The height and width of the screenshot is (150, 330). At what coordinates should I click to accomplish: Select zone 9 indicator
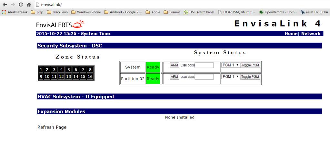coord(41,77)
